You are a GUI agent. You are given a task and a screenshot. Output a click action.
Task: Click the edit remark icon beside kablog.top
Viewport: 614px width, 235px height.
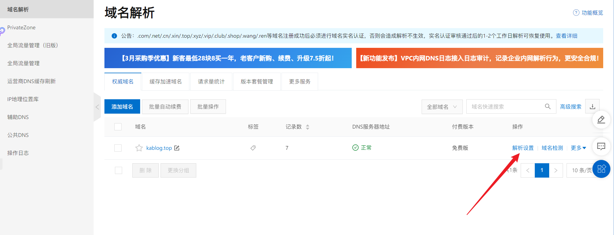pos(177,148)
